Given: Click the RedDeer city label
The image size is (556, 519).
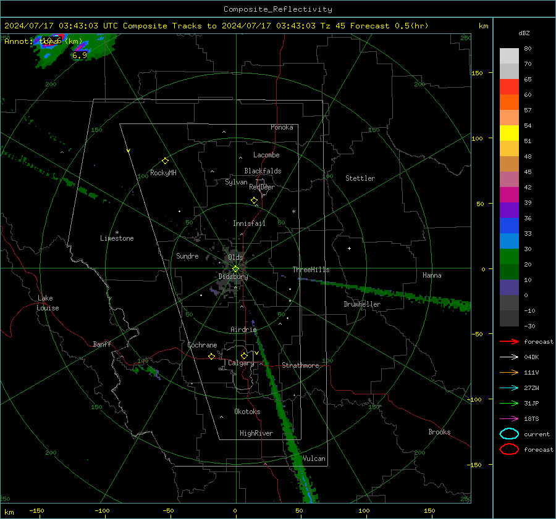Looking at the screenshot, I should pyautogui.click(x=262, y=187).
